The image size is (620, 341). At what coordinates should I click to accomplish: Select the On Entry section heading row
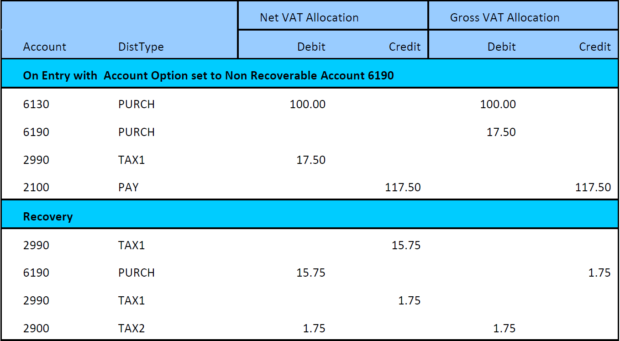tap(208, 75)
